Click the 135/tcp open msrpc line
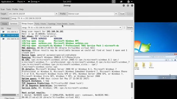Viewport: 177px width, 99px height. [x=50, y=41]
